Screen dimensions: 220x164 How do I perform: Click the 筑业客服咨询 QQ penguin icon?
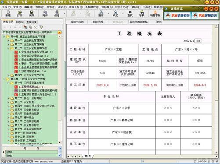(195, 15)
